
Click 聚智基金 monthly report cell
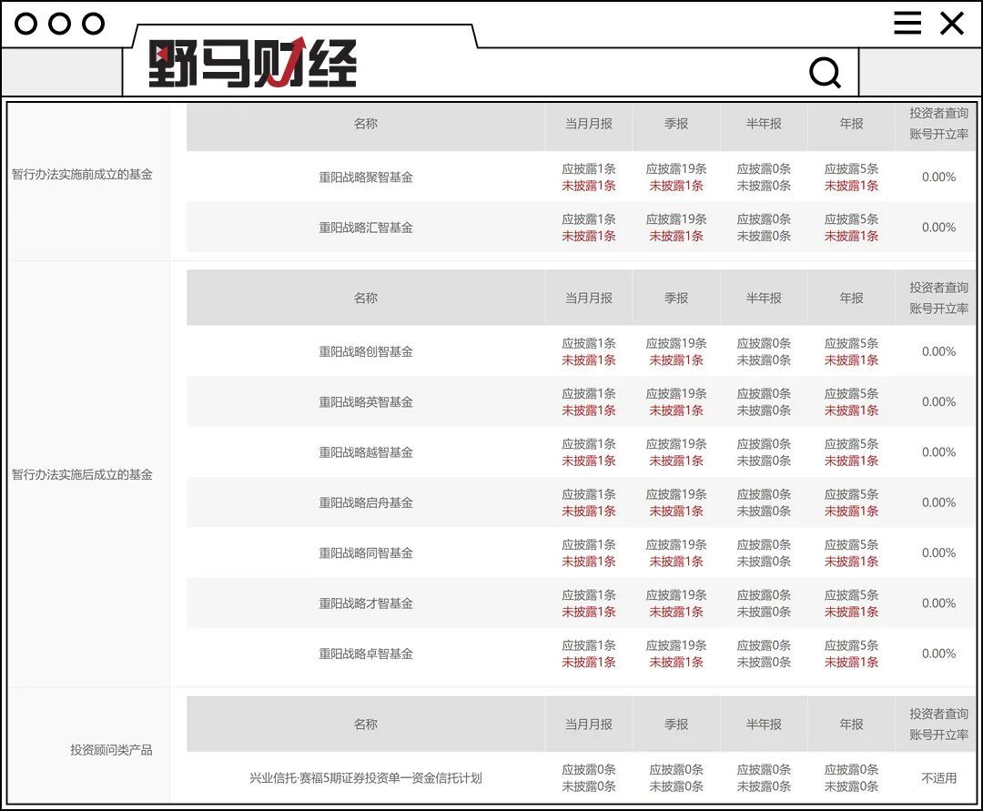tap(589, 177)
